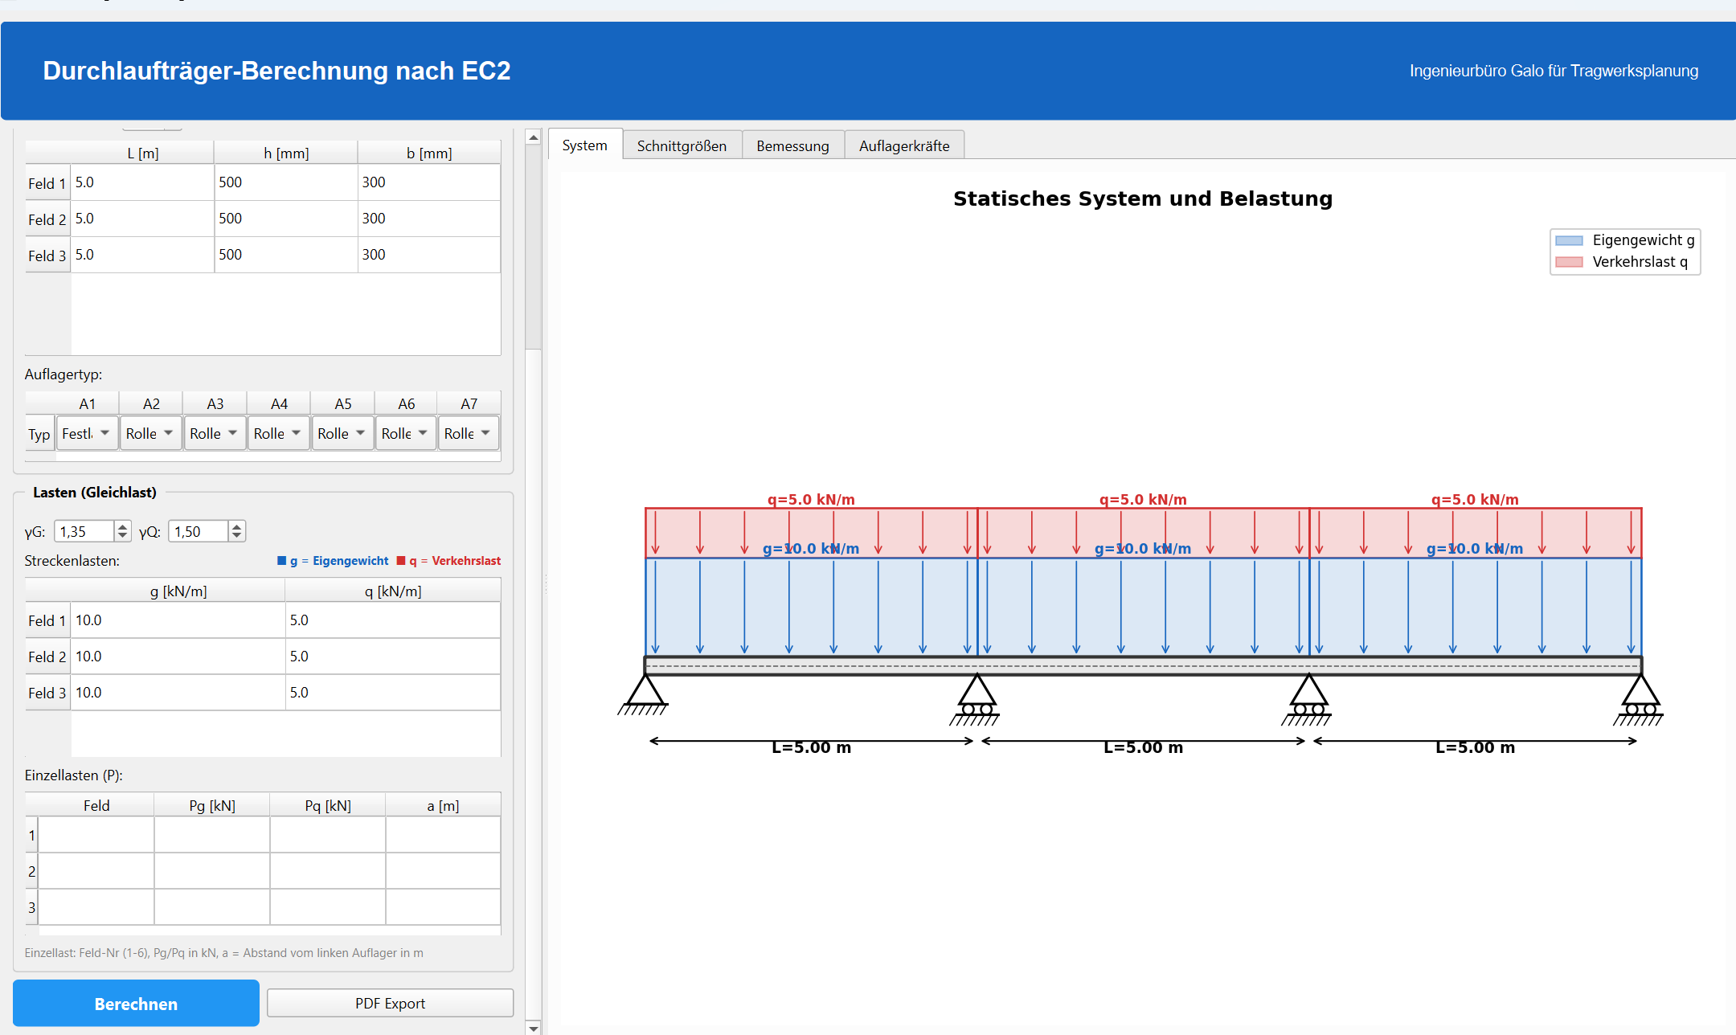Select Feld 3 height h cell

click(286, 255)
